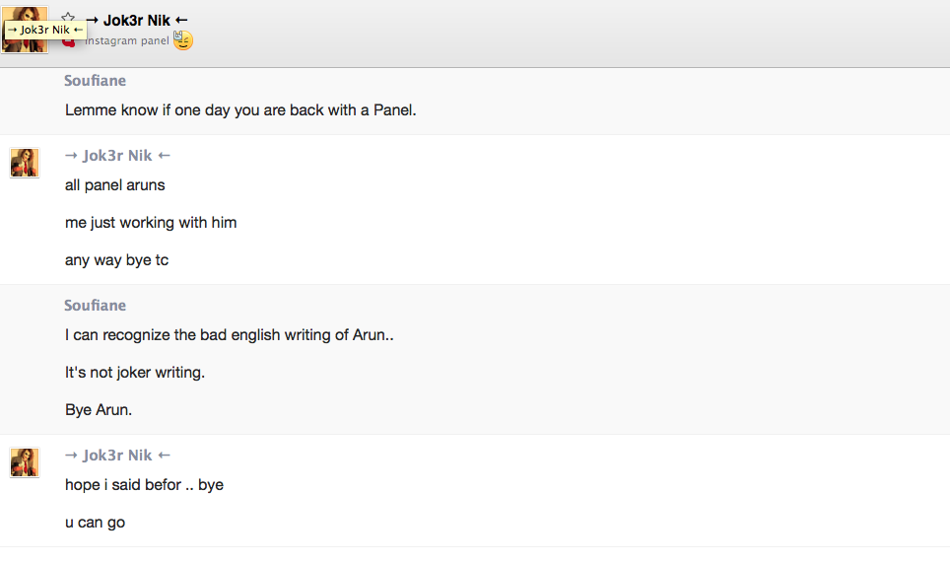This screenshot has width=950, height=563.
Task: Select the 'me just working with him' message
Action: 151,223
